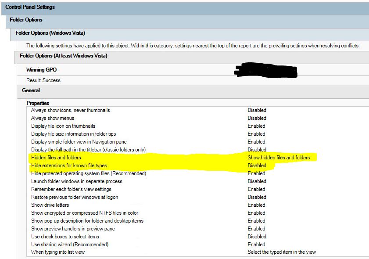
Task: Click the Show hidden files and folders value
Action: click(x=279, y=158)
